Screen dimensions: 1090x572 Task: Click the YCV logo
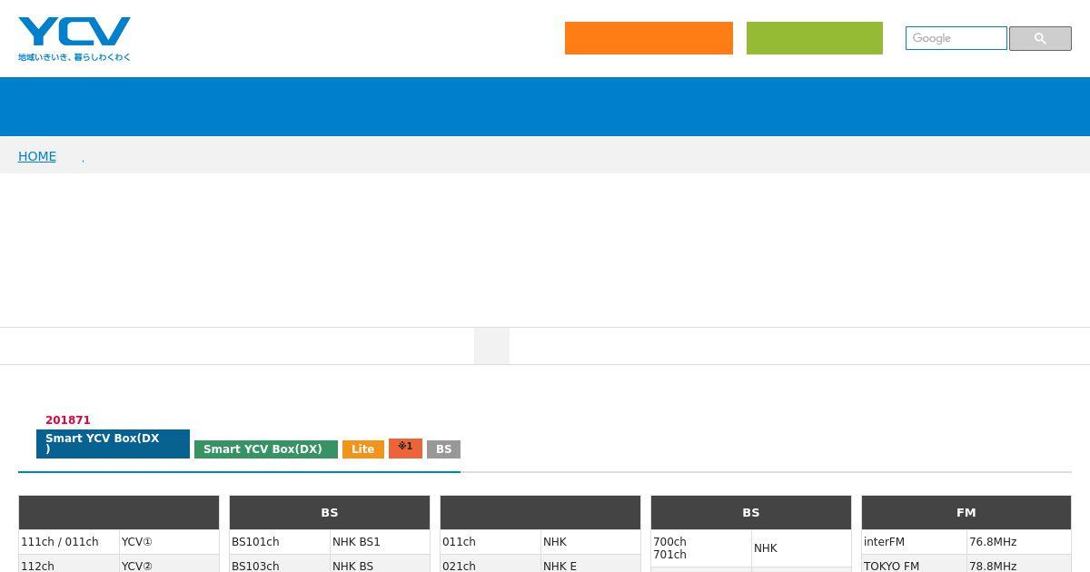[74, 38]
